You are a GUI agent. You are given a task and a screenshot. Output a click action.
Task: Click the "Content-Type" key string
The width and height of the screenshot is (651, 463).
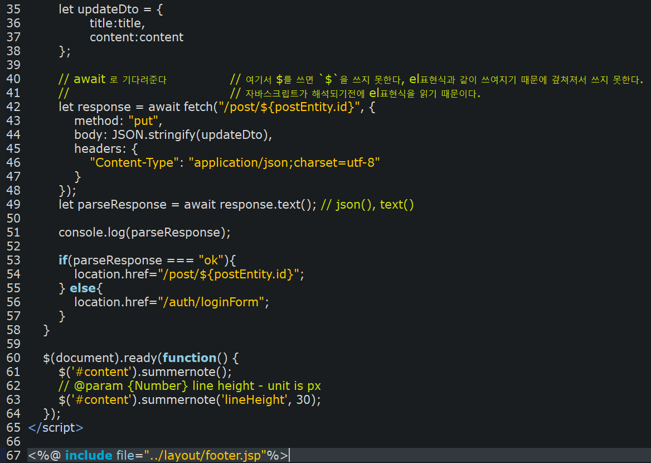(x=134, y=162)
